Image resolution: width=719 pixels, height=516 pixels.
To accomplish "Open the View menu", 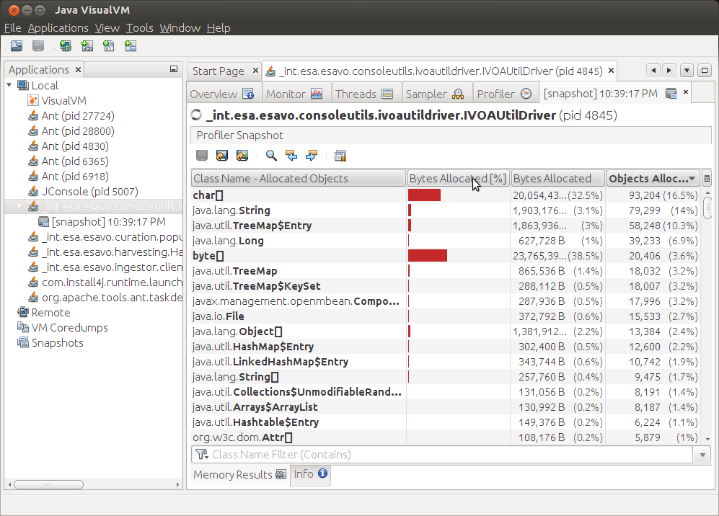I will click(x=107, y=28).
